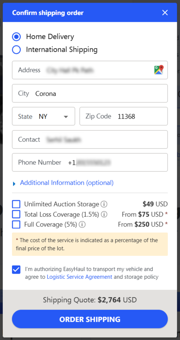The image size is (180, 340).
Task: Click the Google Maps icon in Address field
Action: tap(159, 70)
